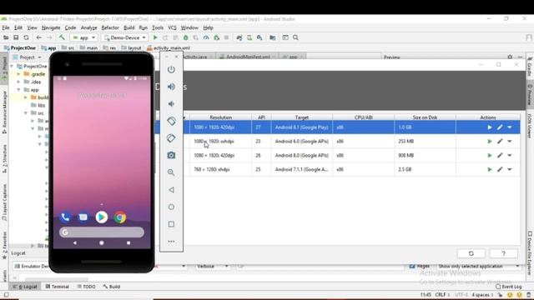Edit the Android 7.1.1 virtual device

[x=500, y=169]
